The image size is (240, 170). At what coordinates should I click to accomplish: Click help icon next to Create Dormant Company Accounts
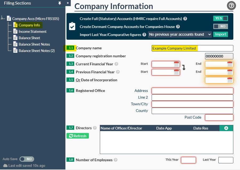pyautogui.click(x=178, y=27)
